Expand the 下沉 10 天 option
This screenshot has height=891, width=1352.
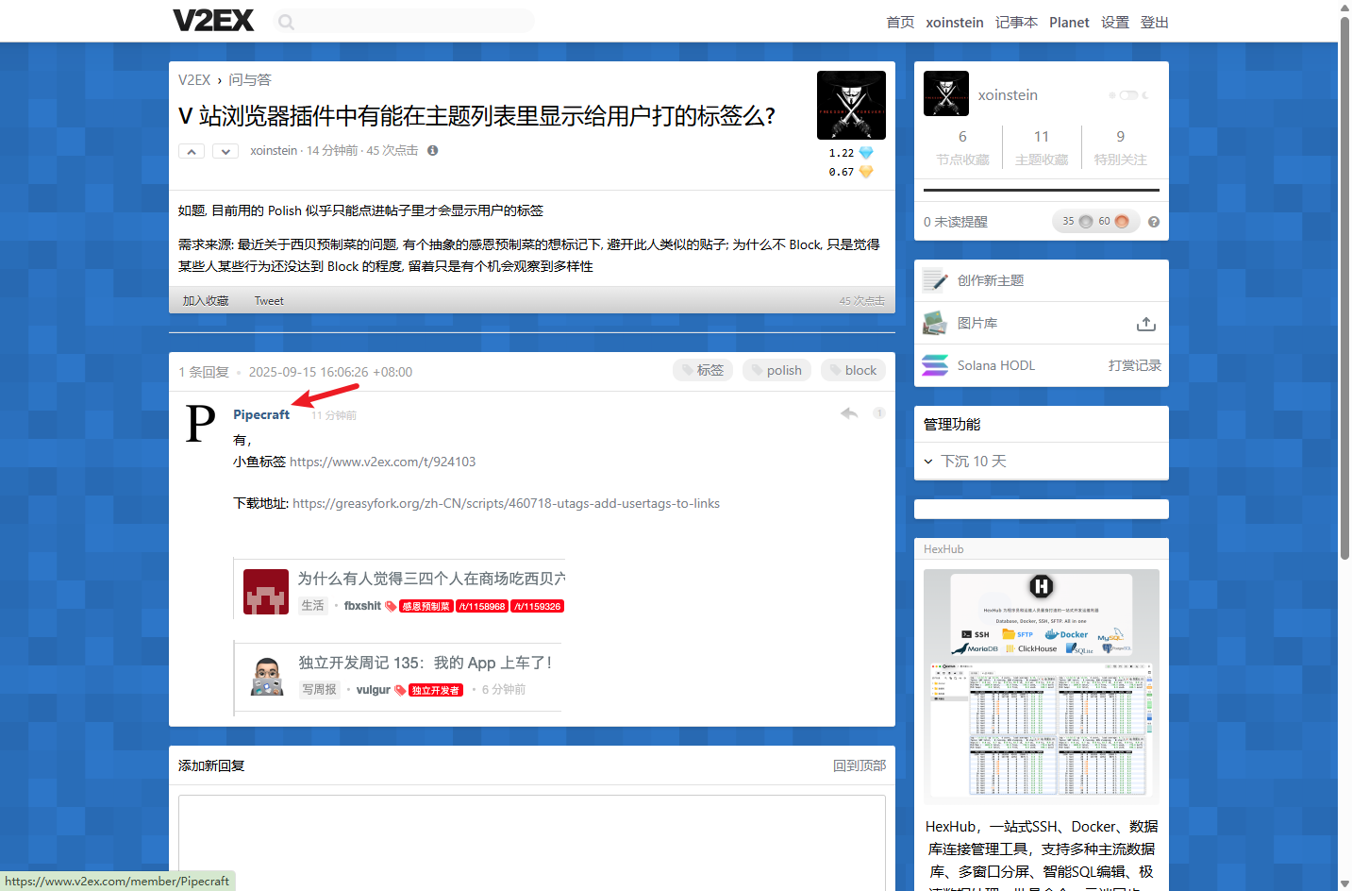(965, 462)
